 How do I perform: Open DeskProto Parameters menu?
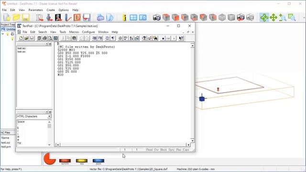click(35, 10)
